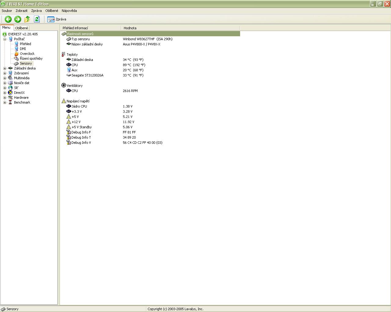Click the Nosiče dat storage icon
This screenshot has width=391, height=312.
pyautogui.click(x=10, y=83)
